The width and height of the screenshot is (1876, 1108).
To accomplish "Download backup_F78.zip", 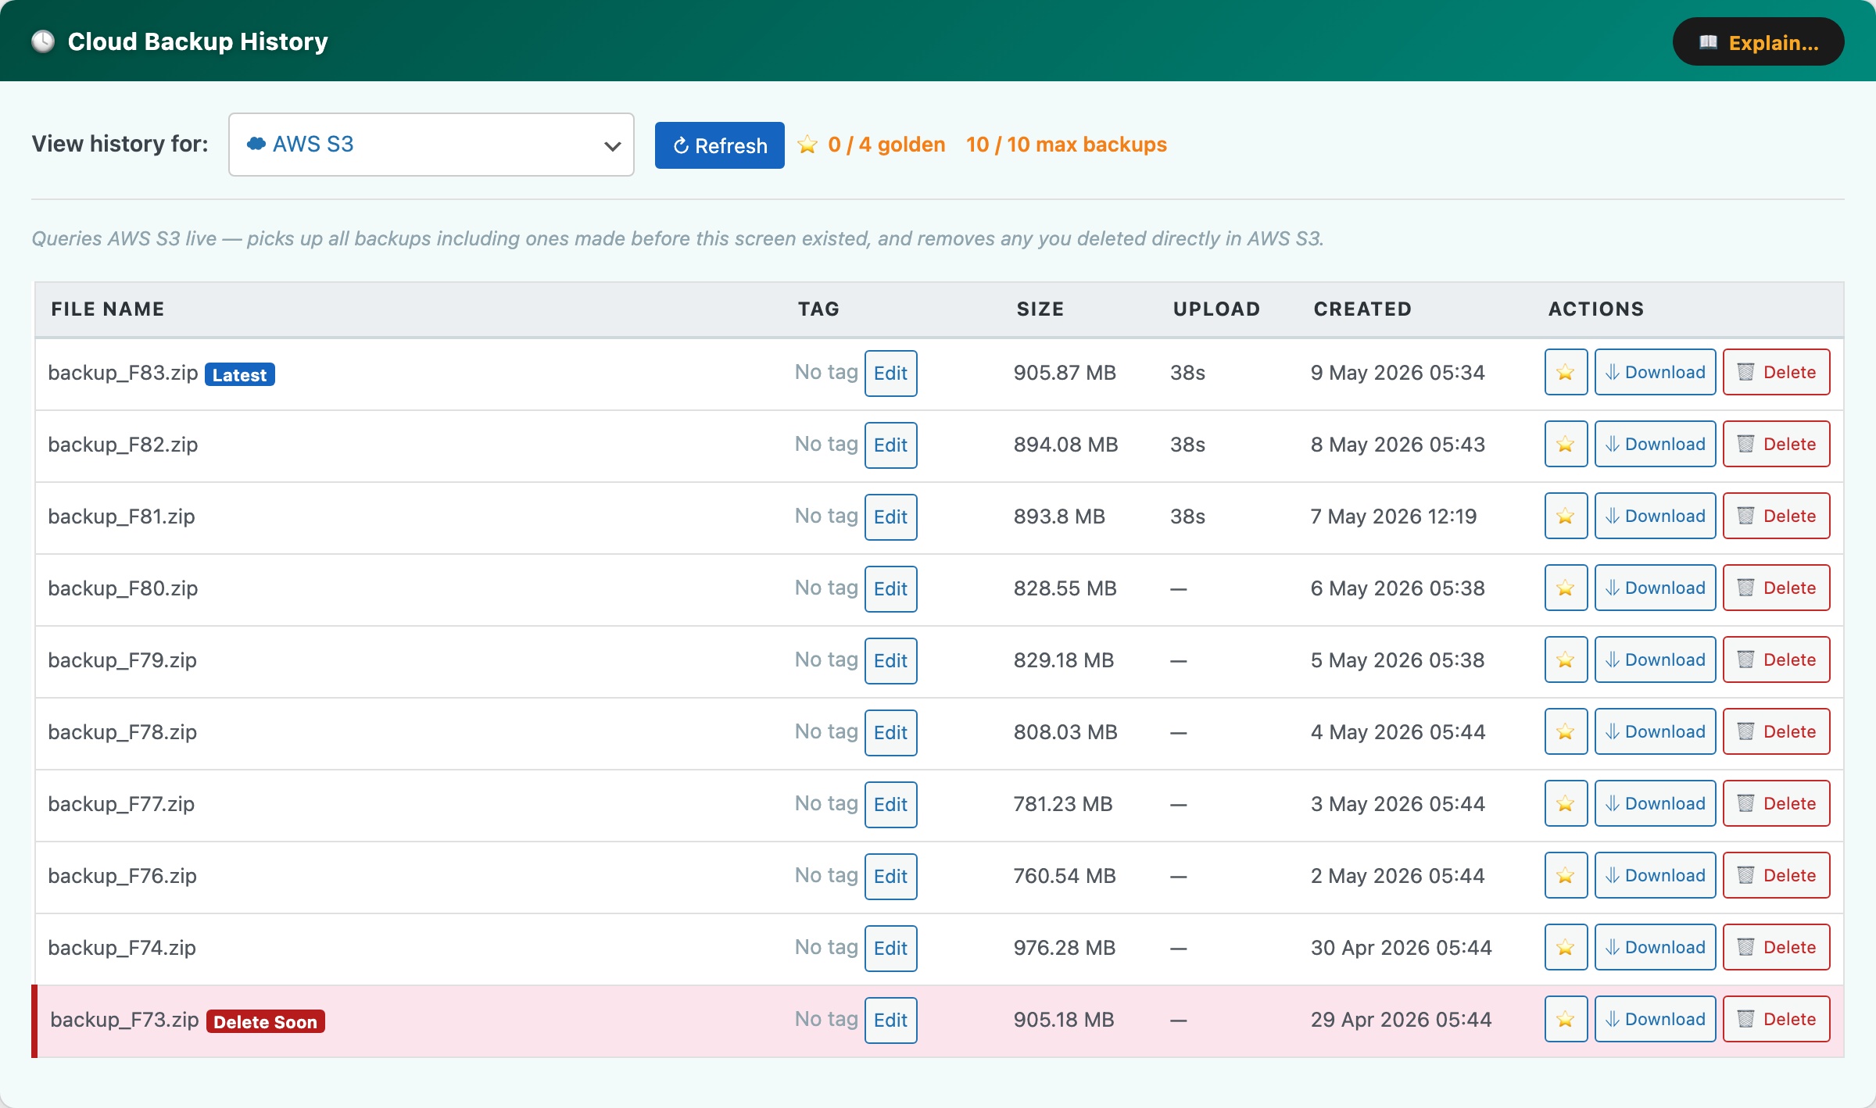I will 1655,732.
